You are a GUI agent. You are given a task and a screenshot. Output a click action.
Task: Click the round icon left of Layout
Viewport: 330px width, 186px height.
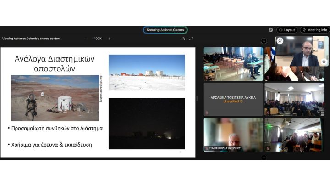click(x=271, y=30)
